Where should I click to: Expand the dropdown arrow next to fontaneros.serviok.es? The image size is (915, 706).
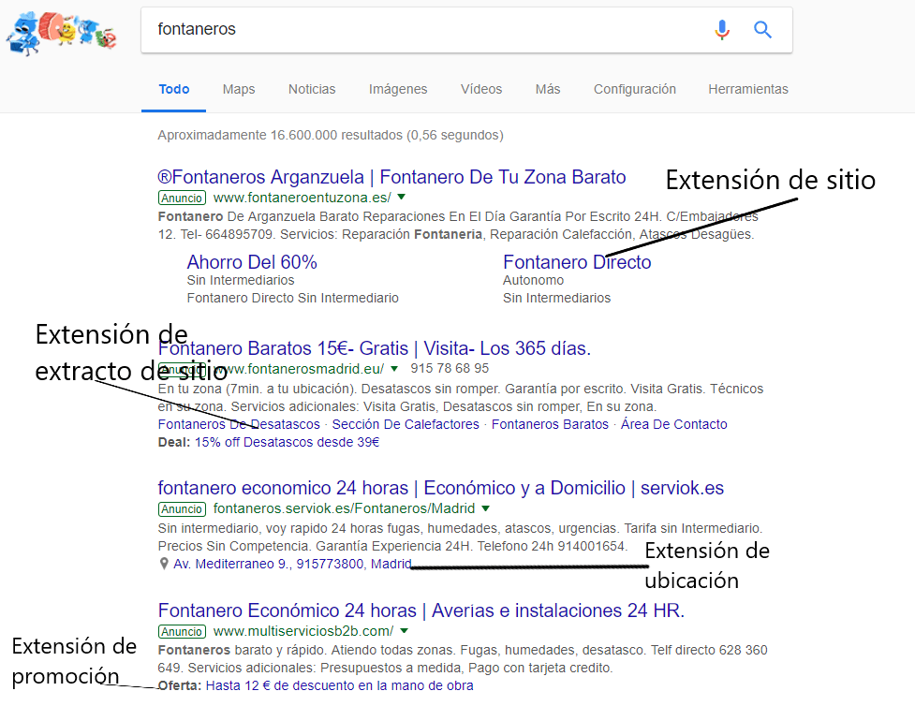coord(485,508)
